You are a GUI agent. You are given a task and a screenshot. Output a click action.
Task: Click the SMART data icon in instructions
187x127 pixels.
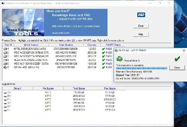(x=73, y=40)
